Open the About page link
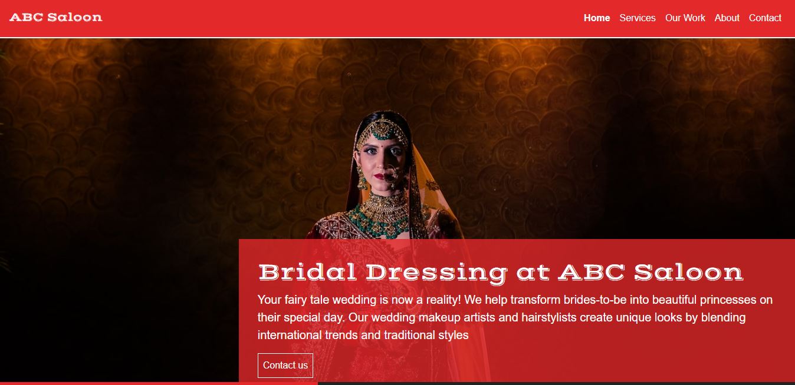Screen dimensions: 795x385 727,18
